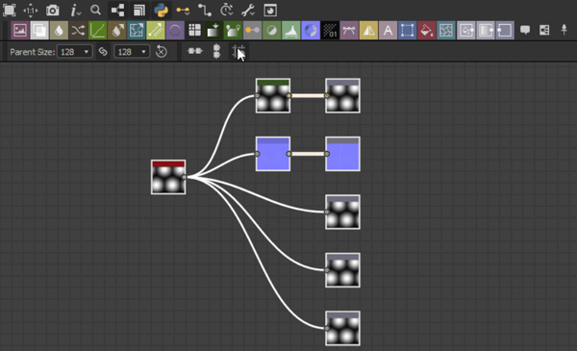This screenshot has width=577, height=351.
Task: Add a Text node with letter A
Action: [388, 31]
